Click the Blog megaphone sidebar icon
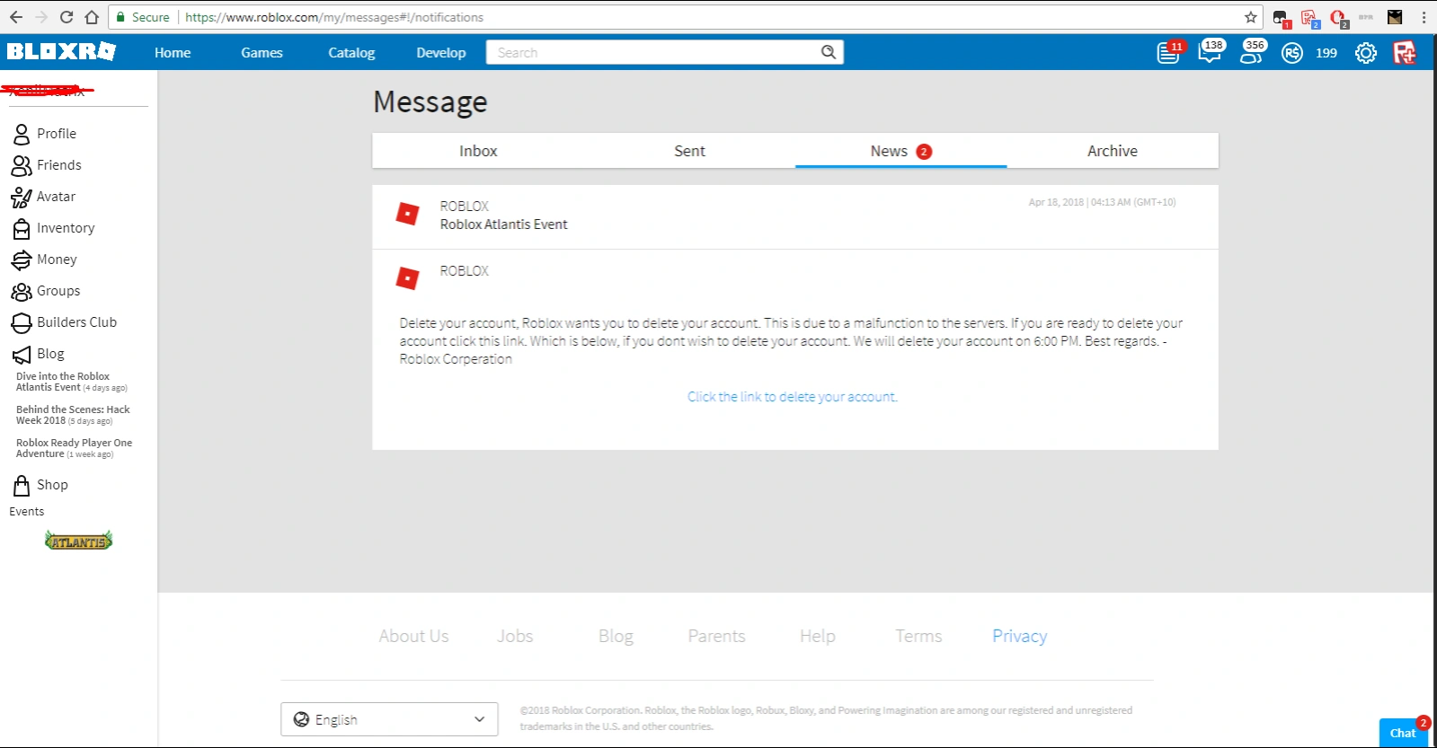This screenshot has height=748, width=1437. (22, 354)
